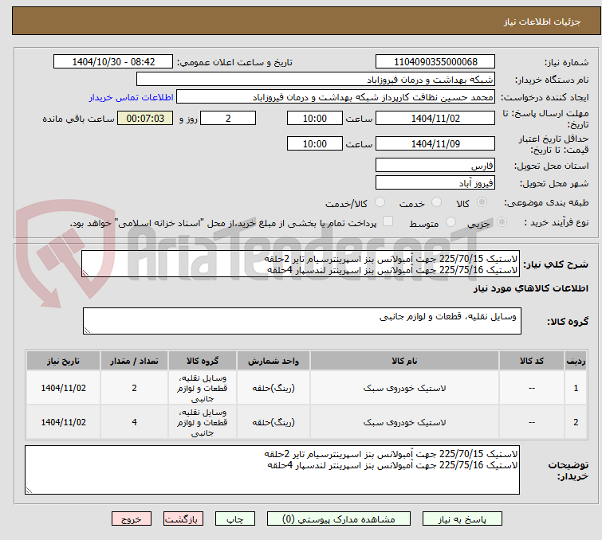Click the کد کالا column header

pyautogui.click(x=532, y=361)
